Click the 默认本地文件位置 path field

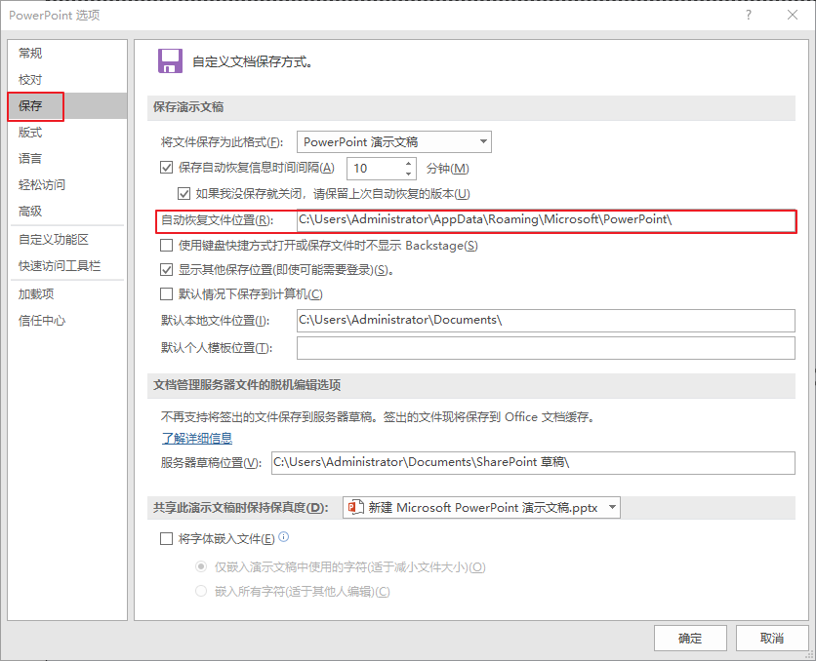click(x=546, y=320)
